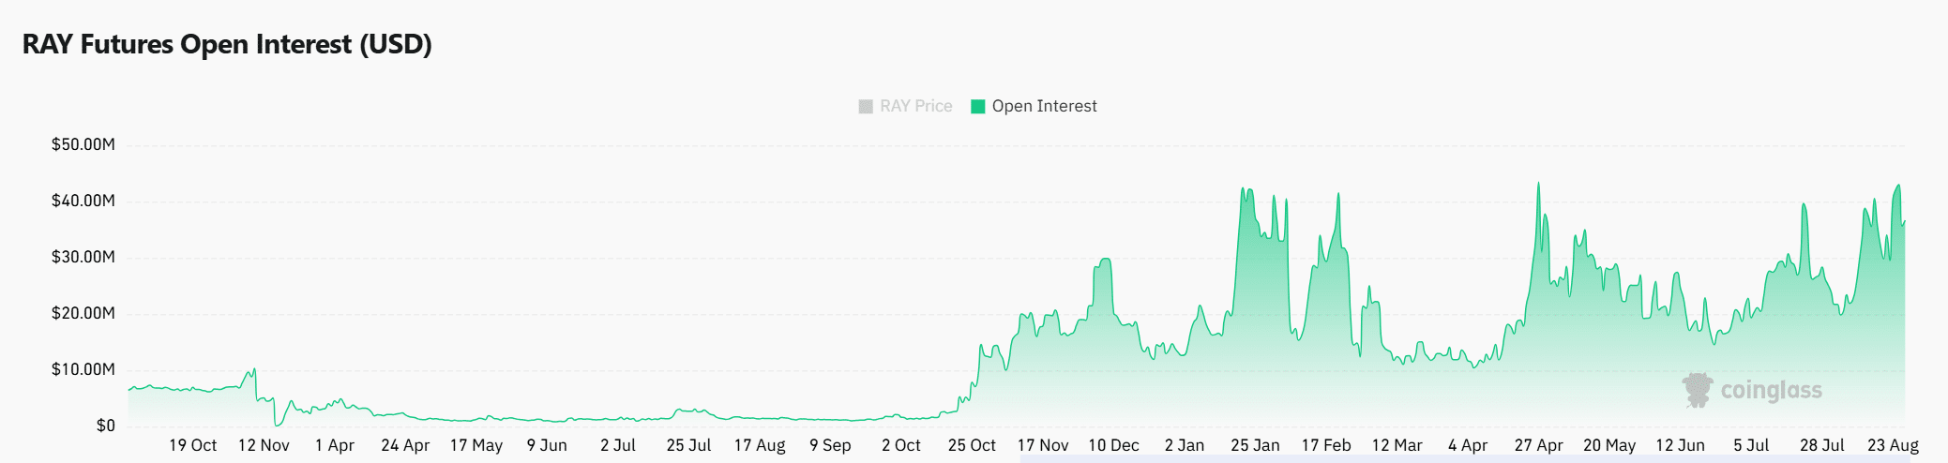
Task: Click the coinglass watermark logo icon
Action: 1697,390
